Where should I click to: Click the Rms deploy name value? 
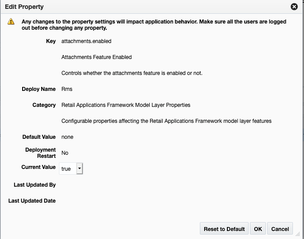pyautogui.click(x=67, y=89)
